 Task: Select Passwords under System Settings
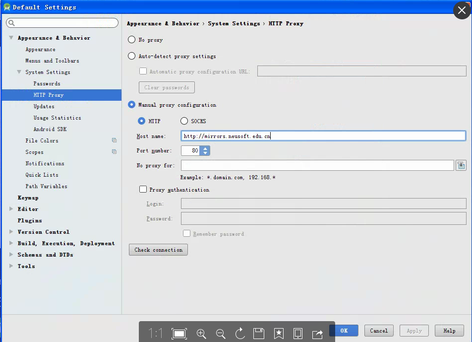click(47, 84)
